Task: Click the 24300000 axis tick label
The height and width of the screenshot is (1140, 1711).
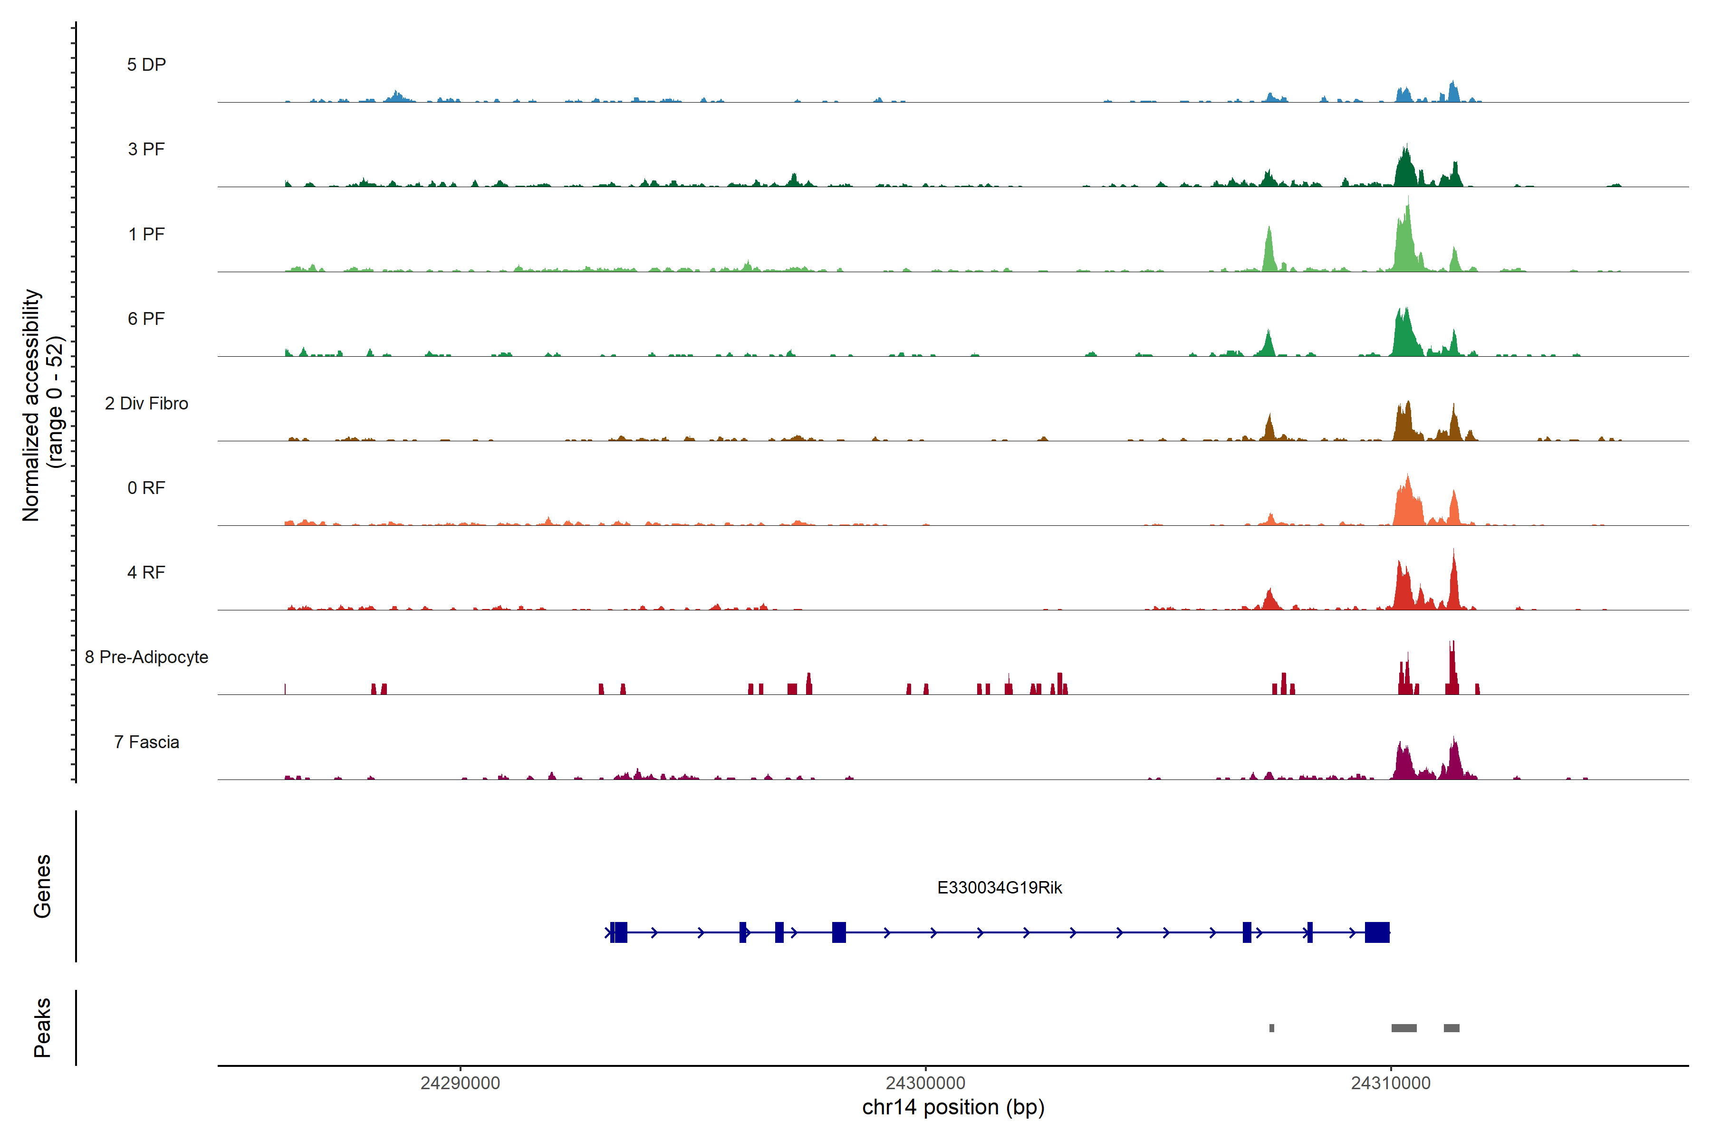Action: (x=925, y=1083)
